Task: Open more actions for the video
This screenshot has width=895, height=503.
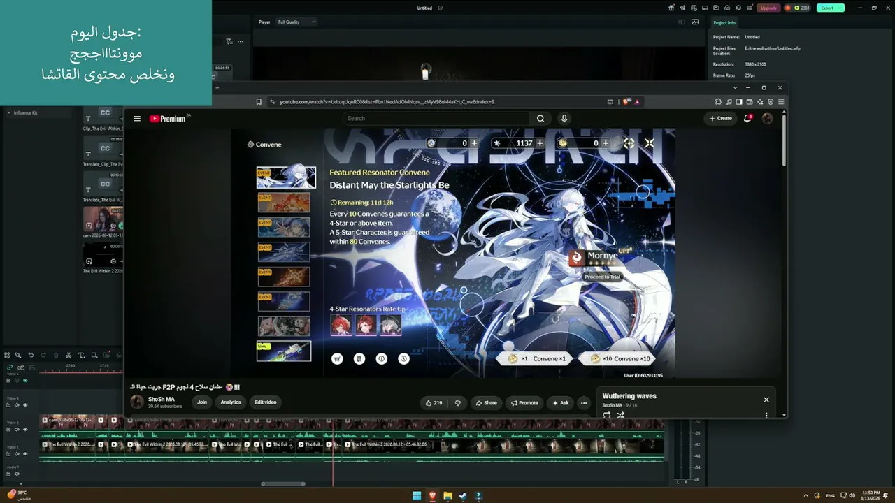Action: (x=584, y=402)
